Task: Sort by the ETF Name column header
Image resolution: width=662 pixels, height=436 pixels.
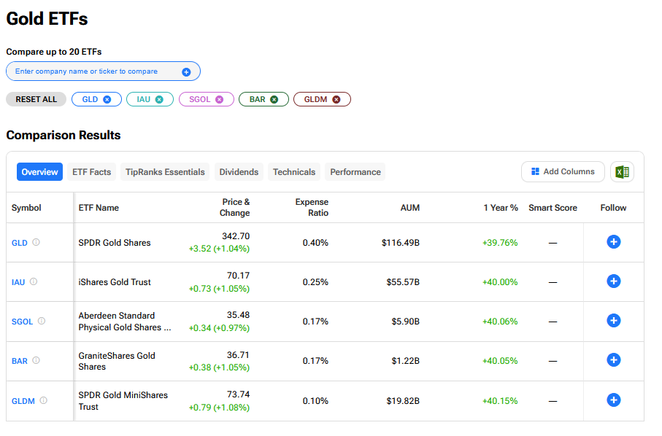Action: tap(99, 208)
